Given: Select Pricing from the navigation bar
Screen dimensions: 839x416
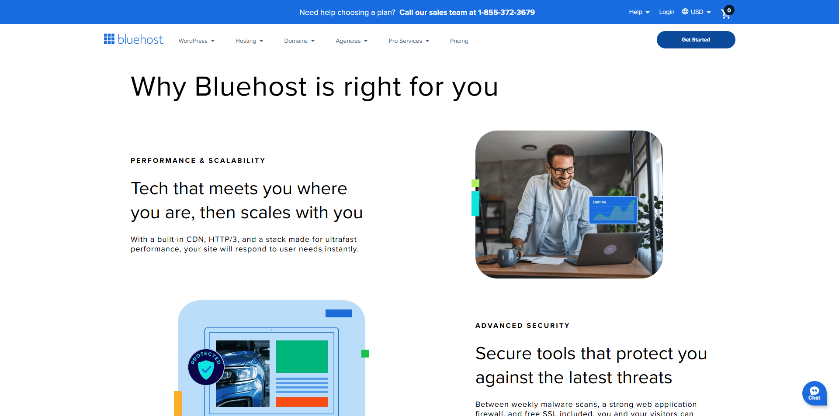Looking at the screenshot, I should point(459,41).
